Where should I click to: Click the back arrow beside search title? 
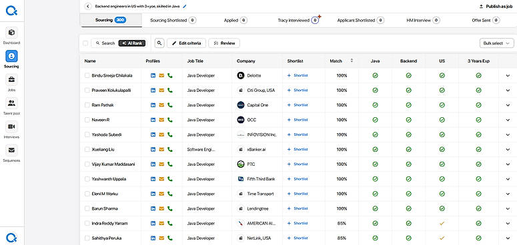click(88, 6)
